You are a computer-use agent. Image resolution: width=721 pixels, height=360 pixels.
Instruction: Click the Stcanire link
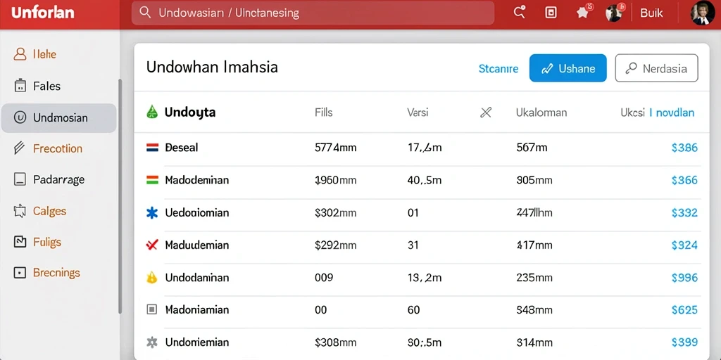click(499, 69)
